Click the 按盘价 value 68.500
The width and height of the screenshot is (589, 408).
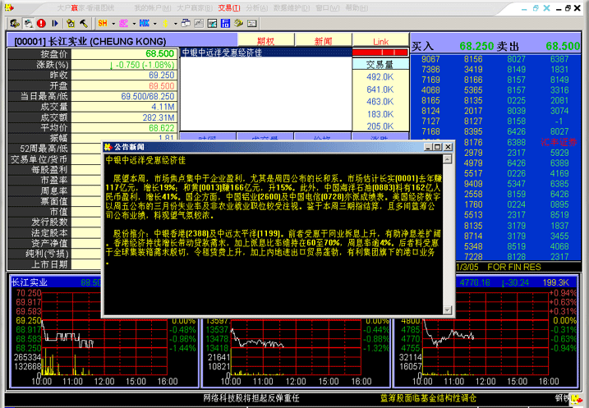(160, 53)
